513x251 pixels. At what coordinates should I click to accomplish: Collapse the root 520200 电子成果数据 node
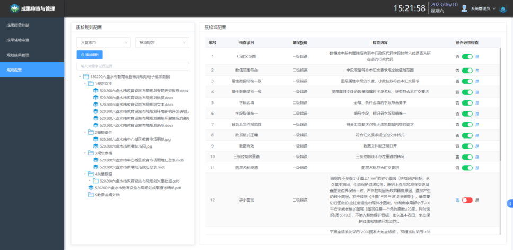point(80,76)
